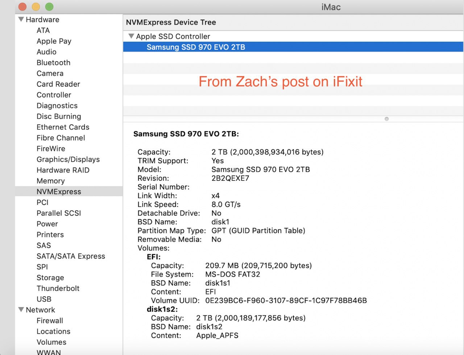The height and width of the screenshot is (355, 464).
Task: Select Diagnostics in the sidebar
Action: [57, 106]
